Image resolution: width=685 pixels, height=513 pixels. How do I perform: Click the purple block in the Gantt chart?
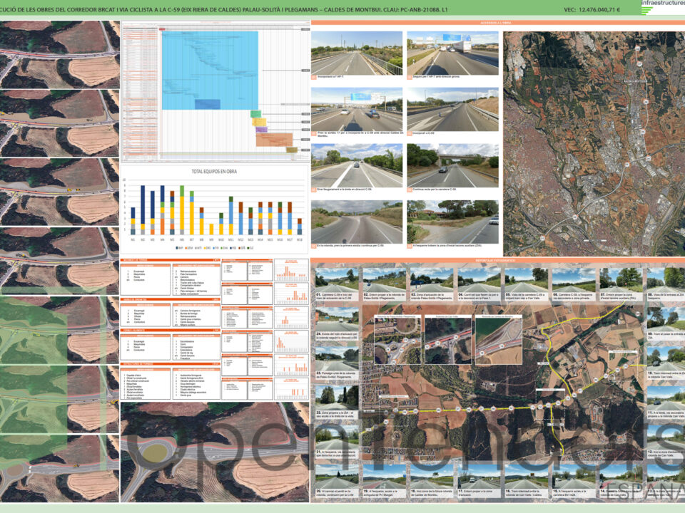pos(260,130)
